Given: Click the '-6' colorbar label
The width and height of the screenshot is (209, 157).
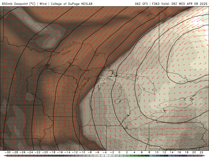Looking at the screenshot, I should 97,152.
